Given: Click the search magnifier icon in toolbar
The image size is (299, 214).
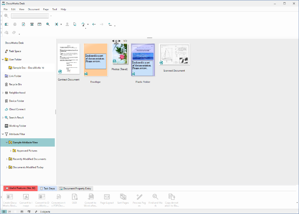Looking at the screenshot, I should click(7, 16).
